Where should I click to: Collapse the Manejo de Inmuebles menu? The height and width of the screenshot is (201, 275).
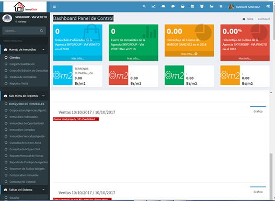point(43,50)
